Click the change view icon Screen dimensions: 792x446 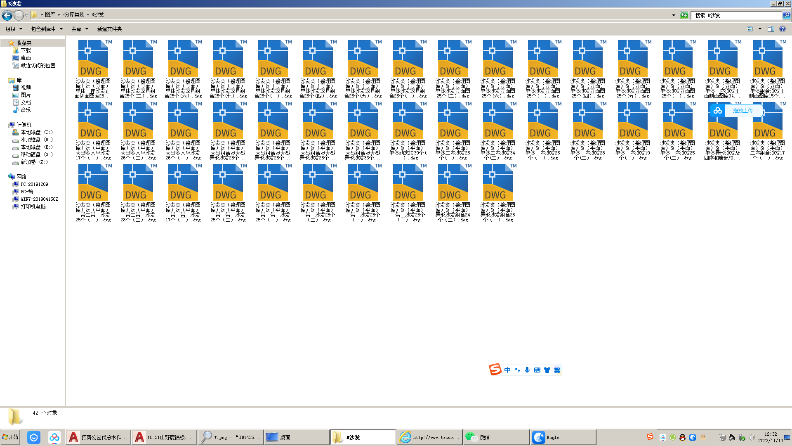(750, 29)
